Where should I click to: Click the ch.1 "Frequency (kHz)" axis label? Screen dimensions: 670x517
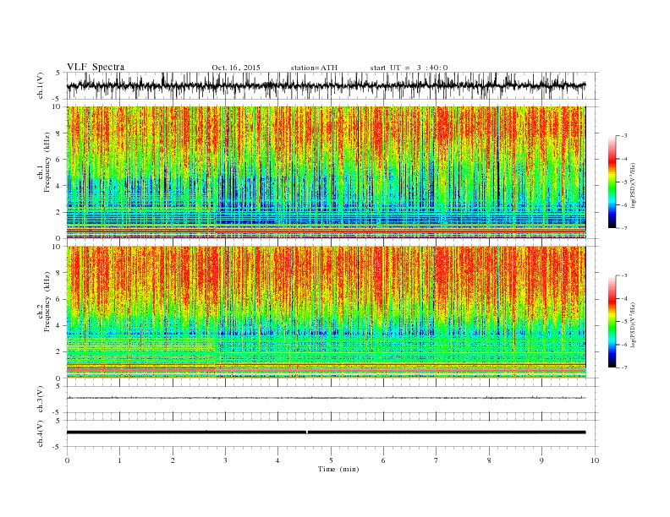46,162
